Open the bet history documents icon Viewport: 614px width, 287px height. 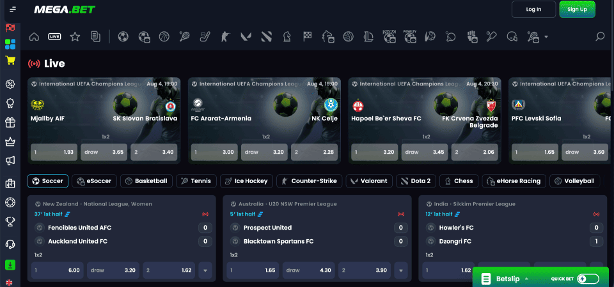(95, 37)
